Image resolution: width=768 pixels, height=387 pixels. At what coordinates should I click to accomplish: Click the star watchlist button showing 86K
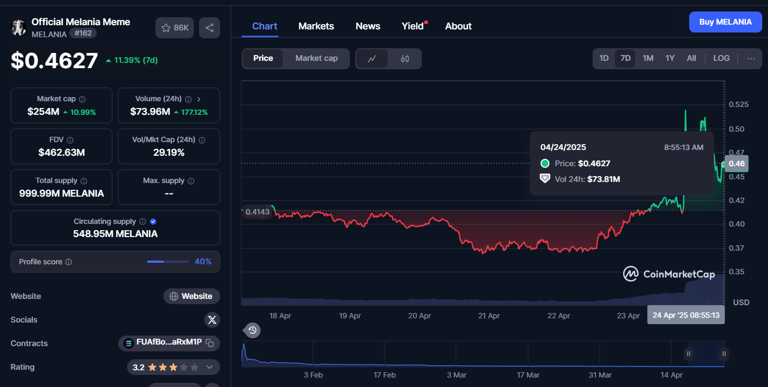[x=175, y=28]
